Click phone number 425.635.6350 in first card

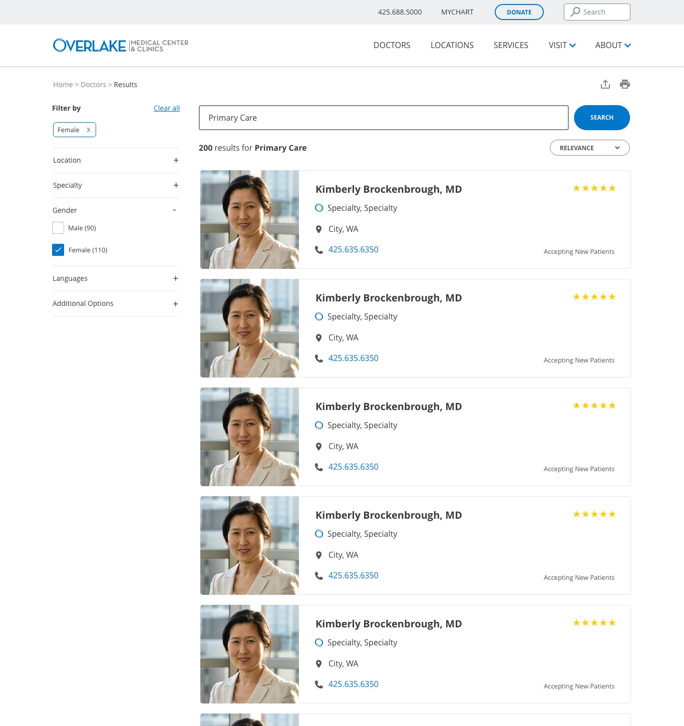[x=354, y=249]
